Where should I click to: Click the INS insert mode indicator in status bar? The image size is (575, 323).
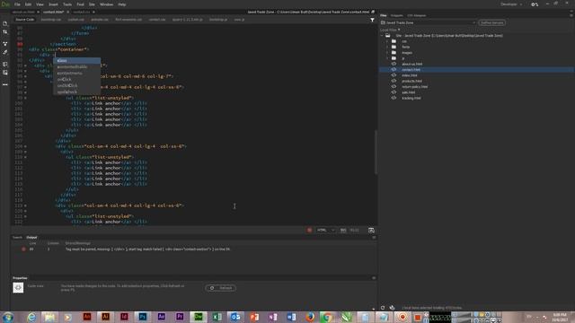343,230
